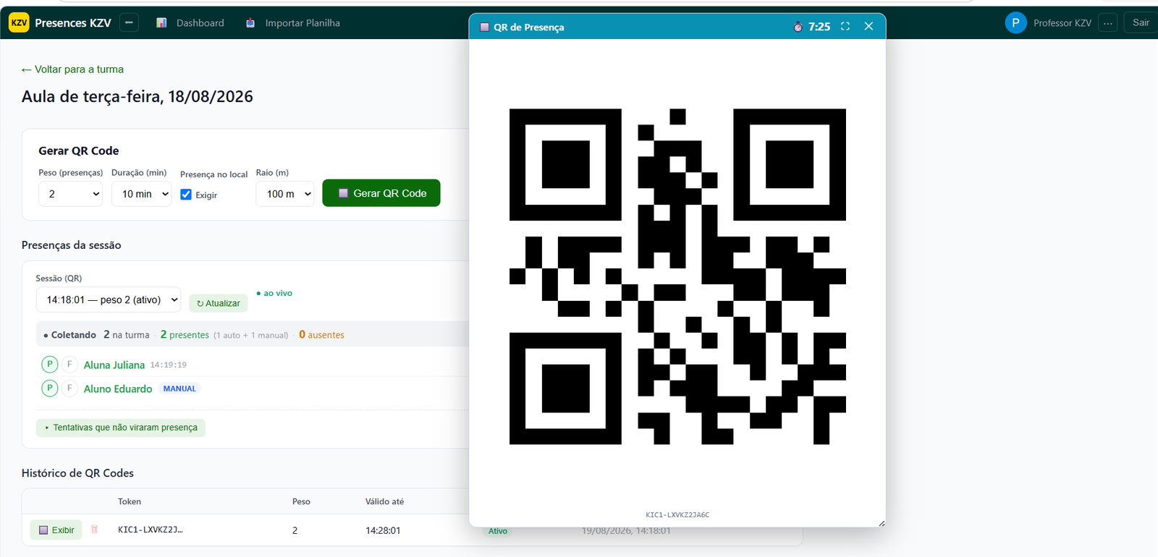Toggle the Exigir presença no local checkbox

pos(186,195)
